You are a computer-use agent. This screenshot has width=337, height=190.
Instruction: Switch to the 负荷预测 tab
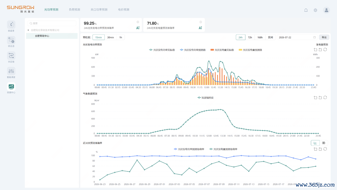pyautogui.click(x=74, y=10)
